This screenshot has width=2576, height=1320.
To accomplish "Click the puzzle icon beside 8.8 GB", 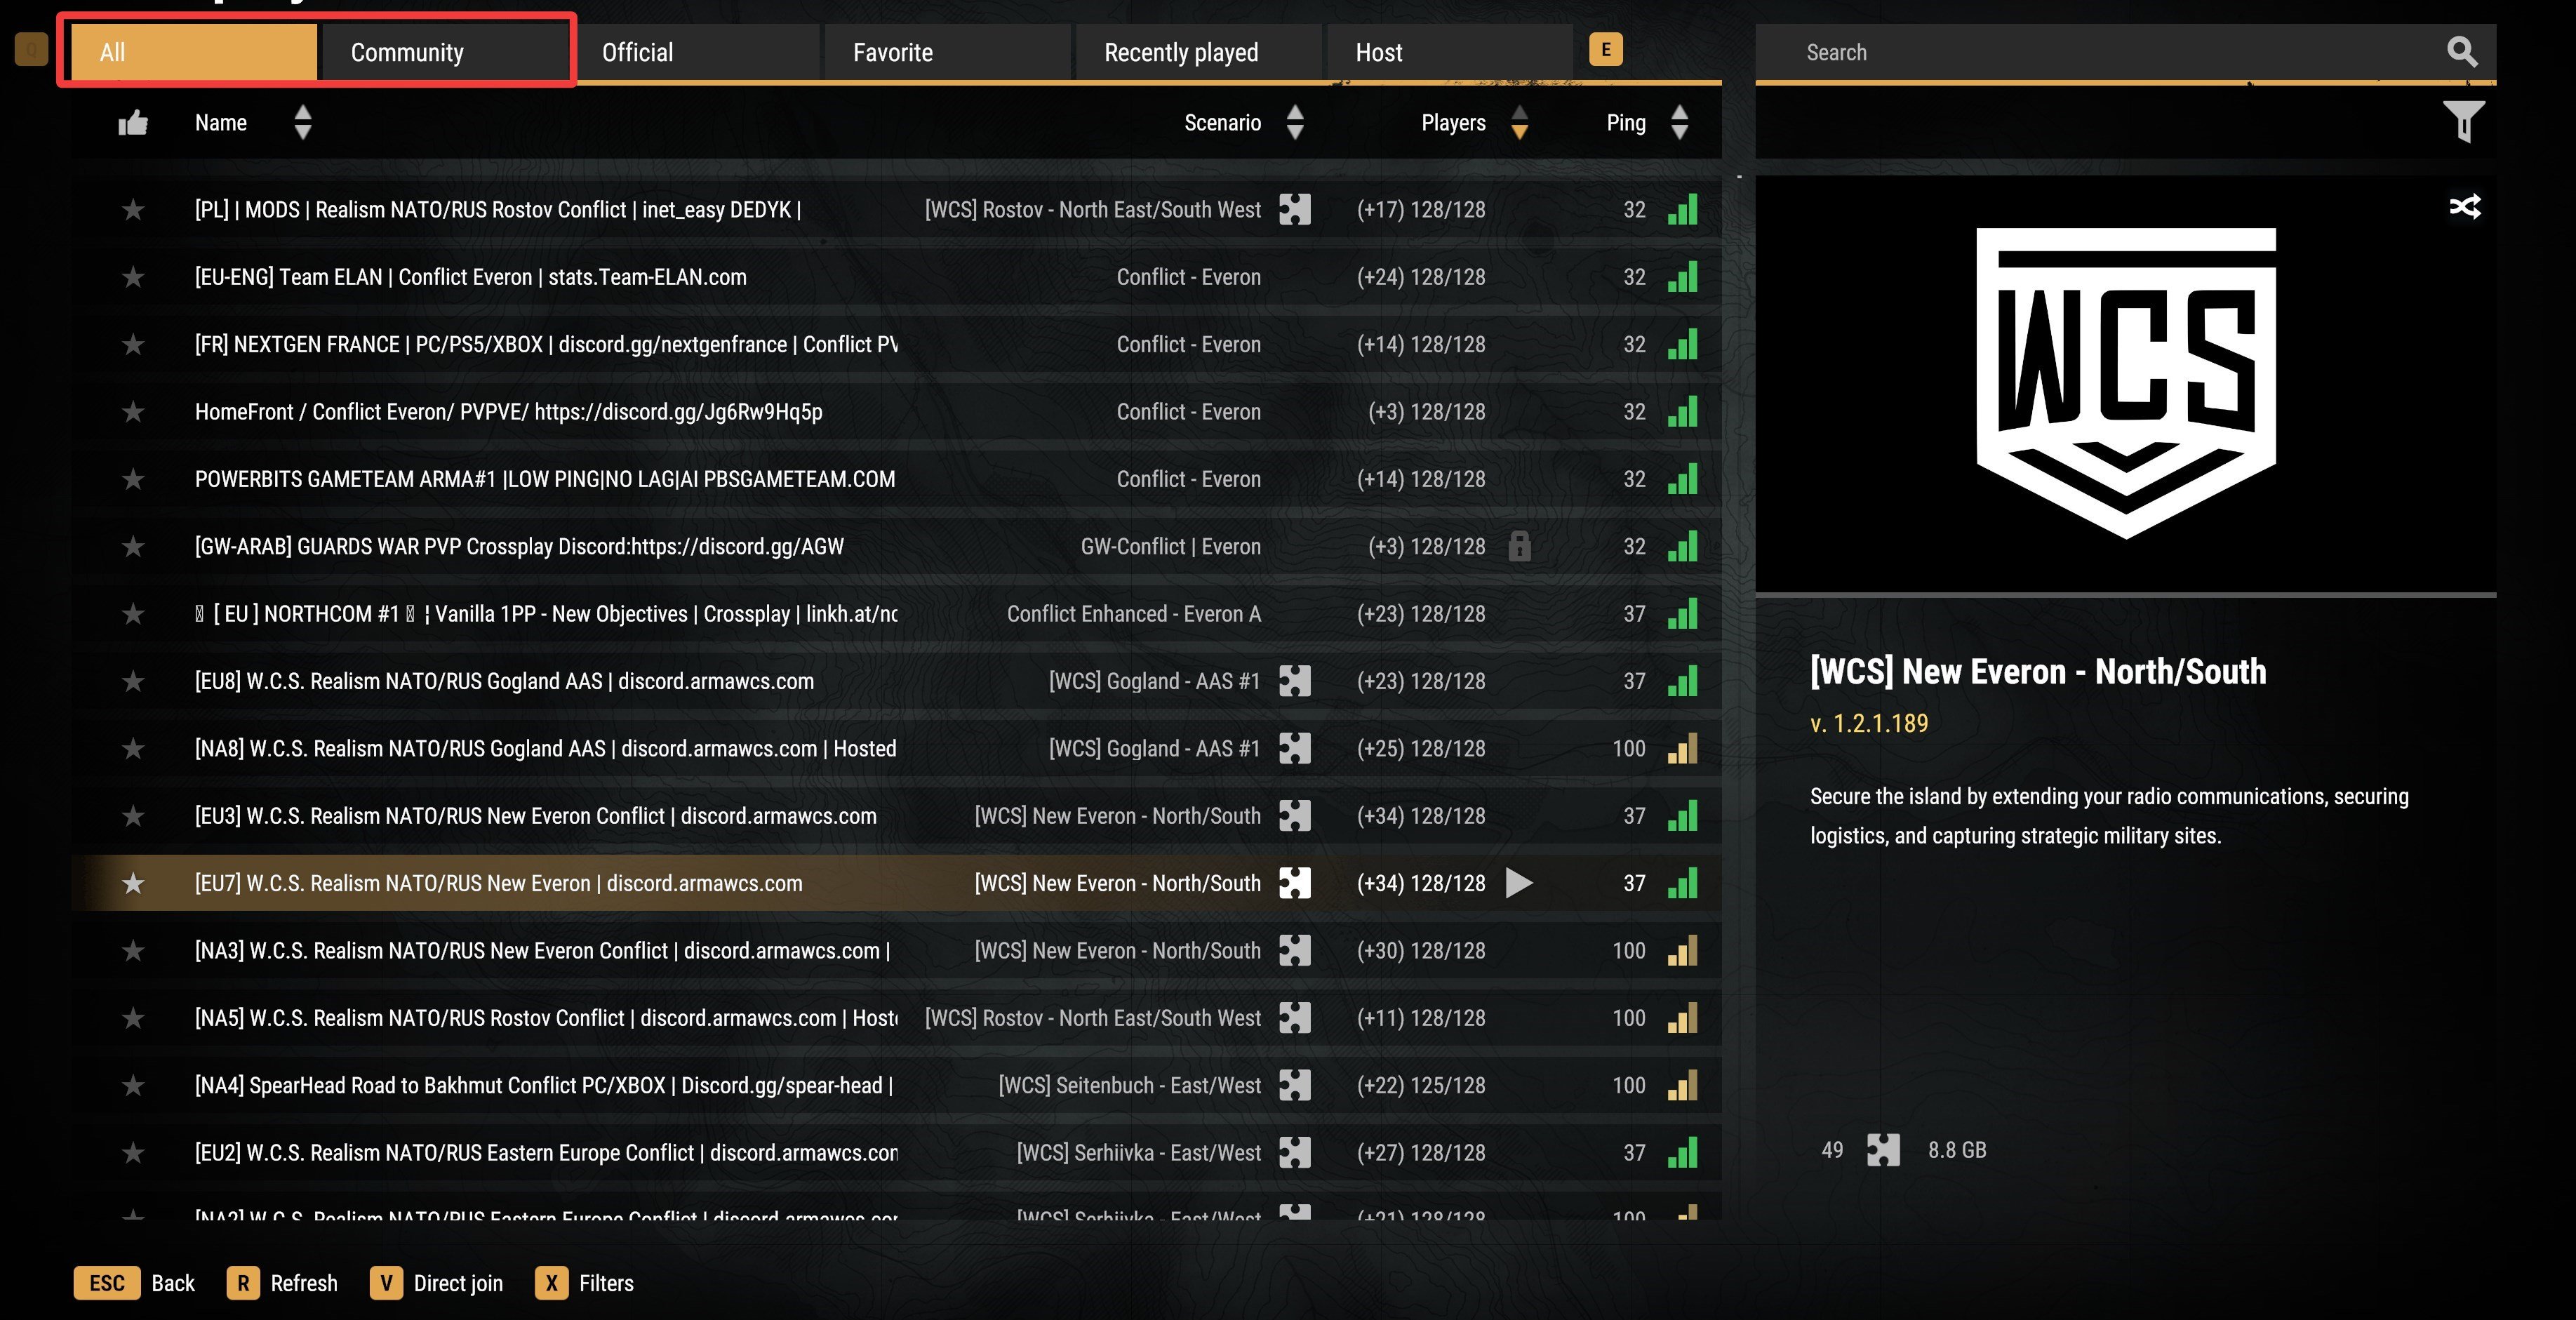I will [1883, 1150].
